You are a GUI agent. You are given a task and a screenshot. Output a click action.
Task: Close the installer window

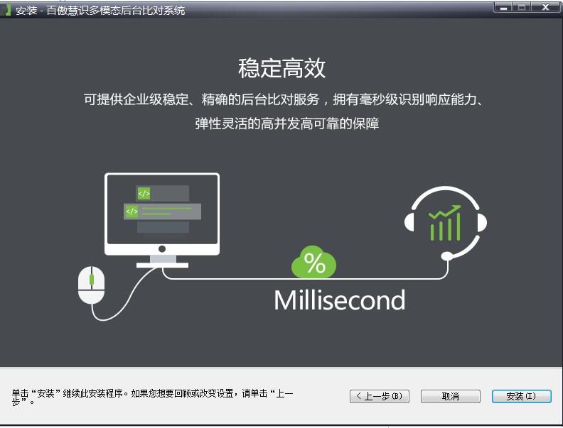point(545,7)
